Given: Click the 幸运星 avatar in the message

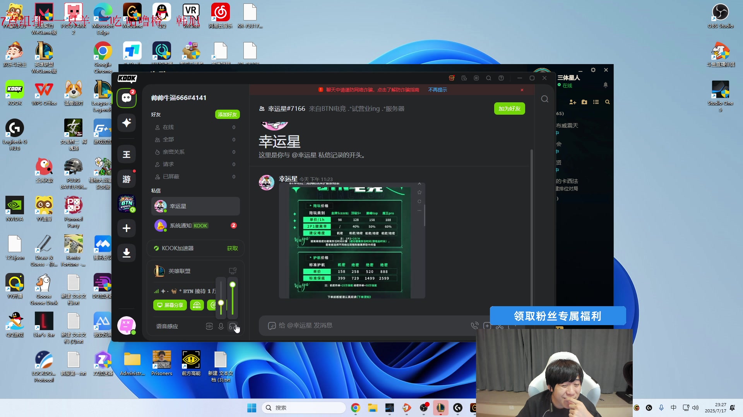Looking at the screenshot, I should (267, 183).
